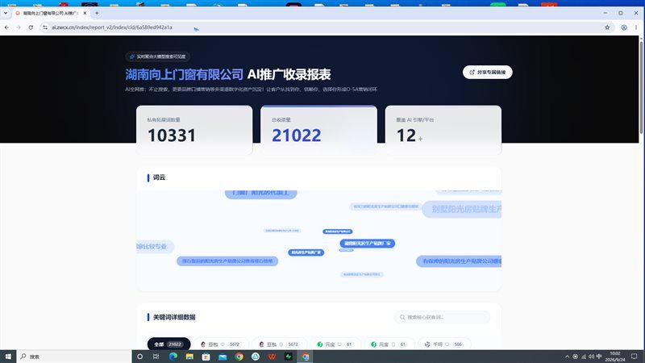This screenshot has width=645, height=363.
Task: Focus the keyword search field in 关键词详细数据
Action: coord(442,317)
